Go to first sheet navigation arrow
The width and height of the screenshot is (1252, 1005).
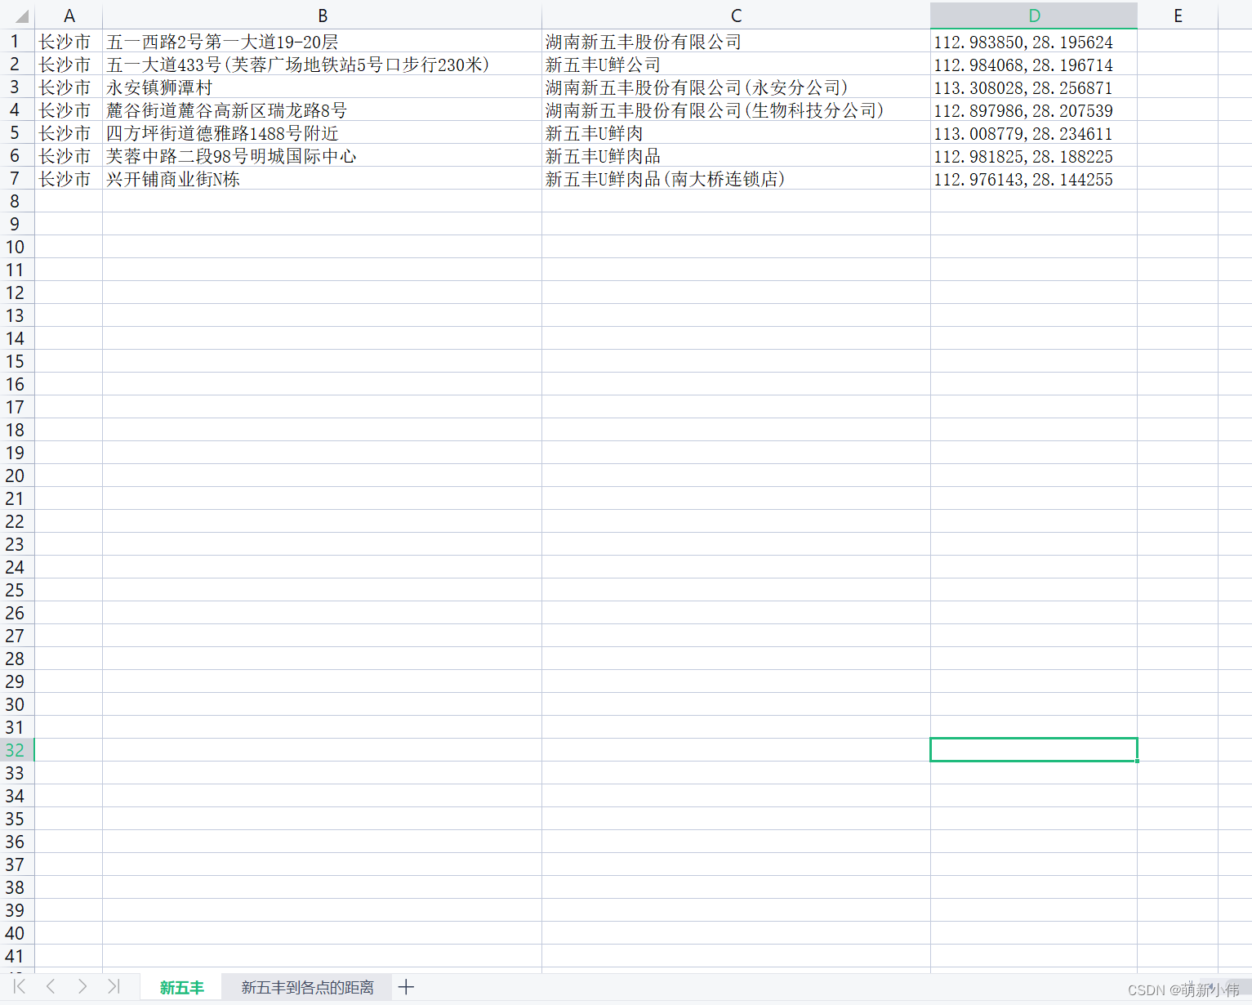click(20, 986)
